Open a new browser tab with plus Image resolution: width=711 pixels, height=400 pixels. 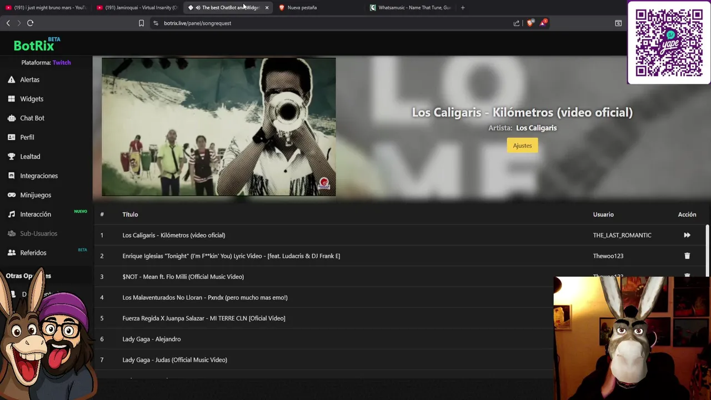pos(463,8)
